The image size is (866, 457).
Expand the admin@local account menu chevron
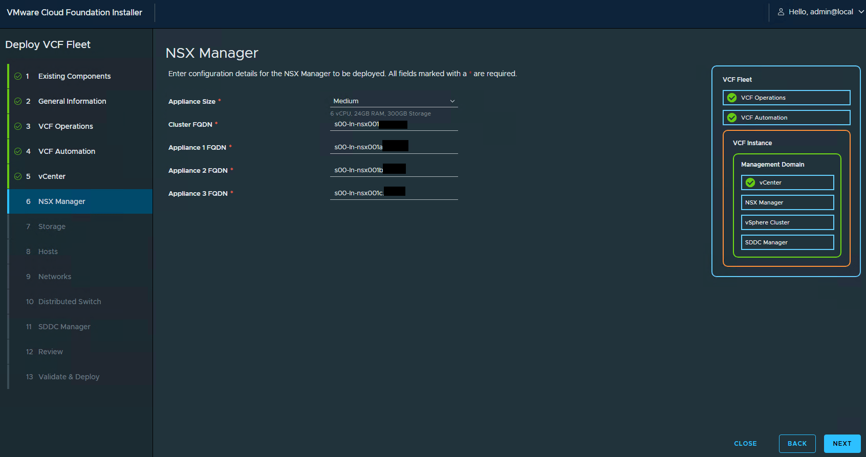click(861, 12)
